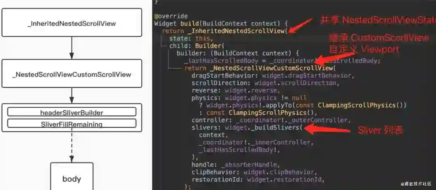Click the @override annotation
Viewport: 436px width, 190px height.
(171, 16)
